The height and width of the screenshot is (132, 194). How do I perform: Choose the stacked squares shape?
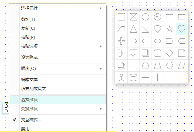(x=145, y=53)
